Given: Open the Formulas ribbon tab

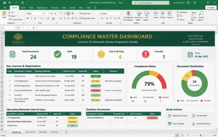Looking at the screenshot, I should coord(54,8).
